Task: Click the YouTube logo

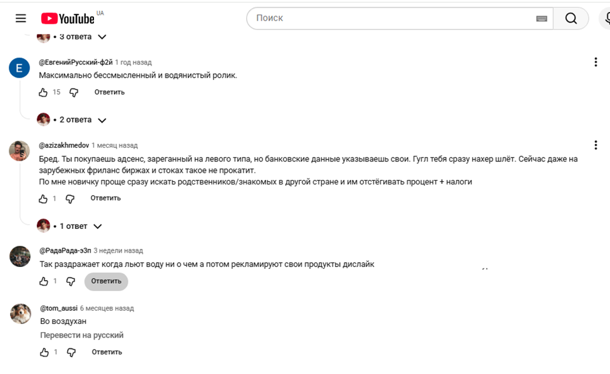Action: (68, 18)
